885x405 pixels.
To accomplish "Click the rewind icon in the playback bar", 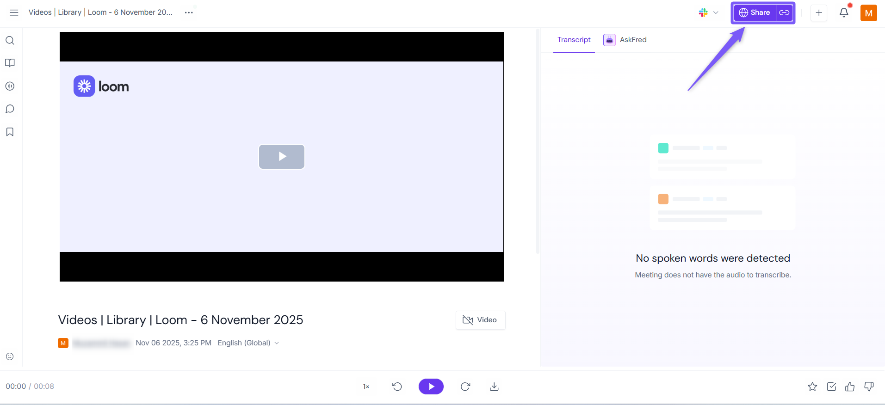I will tap(397, 387).
